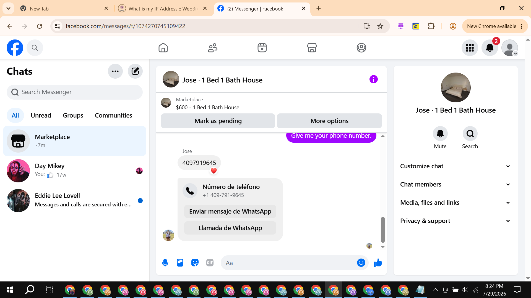Viewport: 531px width, 298px height.
Task: Click the browser address bar URL
Action: [x=125, y=26]
